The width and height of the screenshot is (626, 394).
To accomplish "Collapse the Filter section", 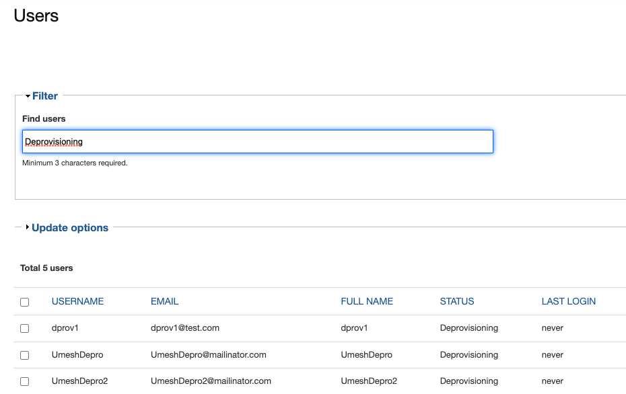I will (x=46, y=95).
